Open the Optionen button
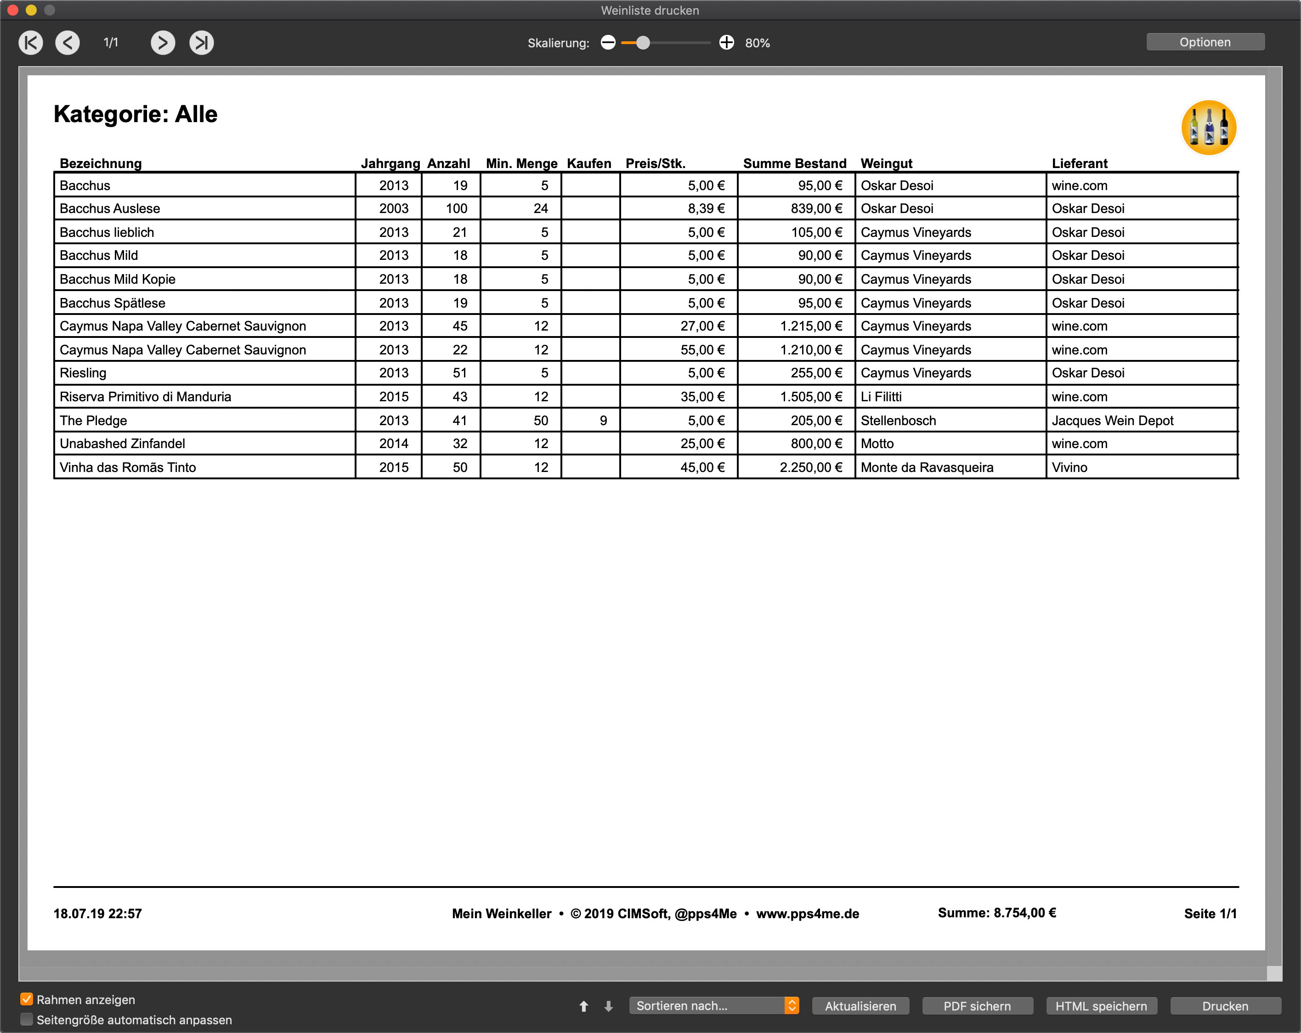 click(x=1205, y=42)
